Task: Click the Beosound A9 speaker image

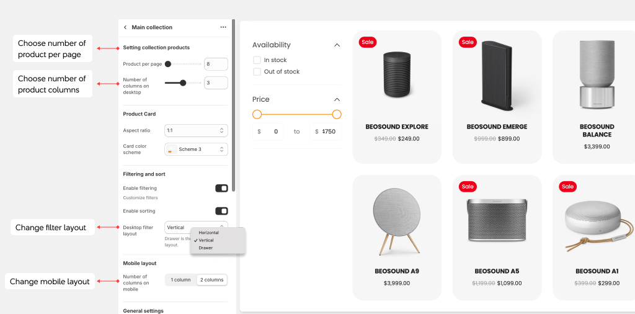Action: pyautogui.click(x=397, y=222)
